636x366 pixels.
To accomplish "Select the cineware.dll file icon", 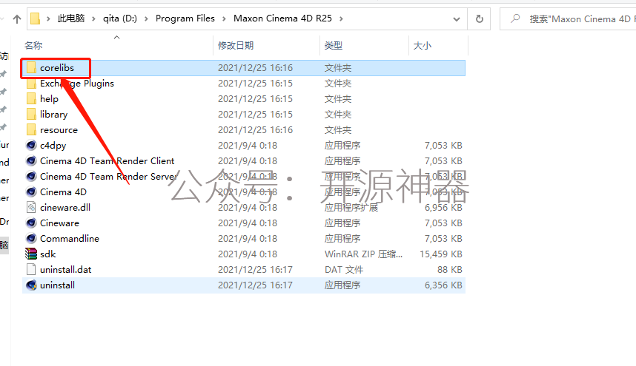I will (x=31, y=208).
